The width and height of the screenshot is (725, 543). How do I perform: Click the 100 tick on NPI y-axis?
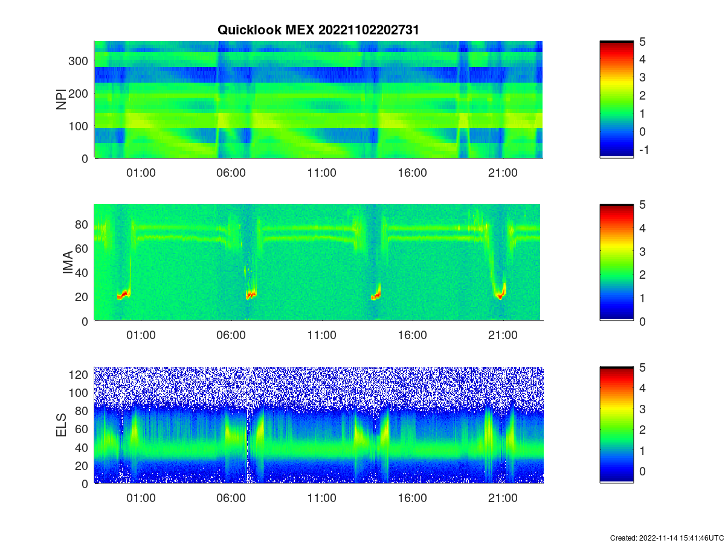[79, 126]
